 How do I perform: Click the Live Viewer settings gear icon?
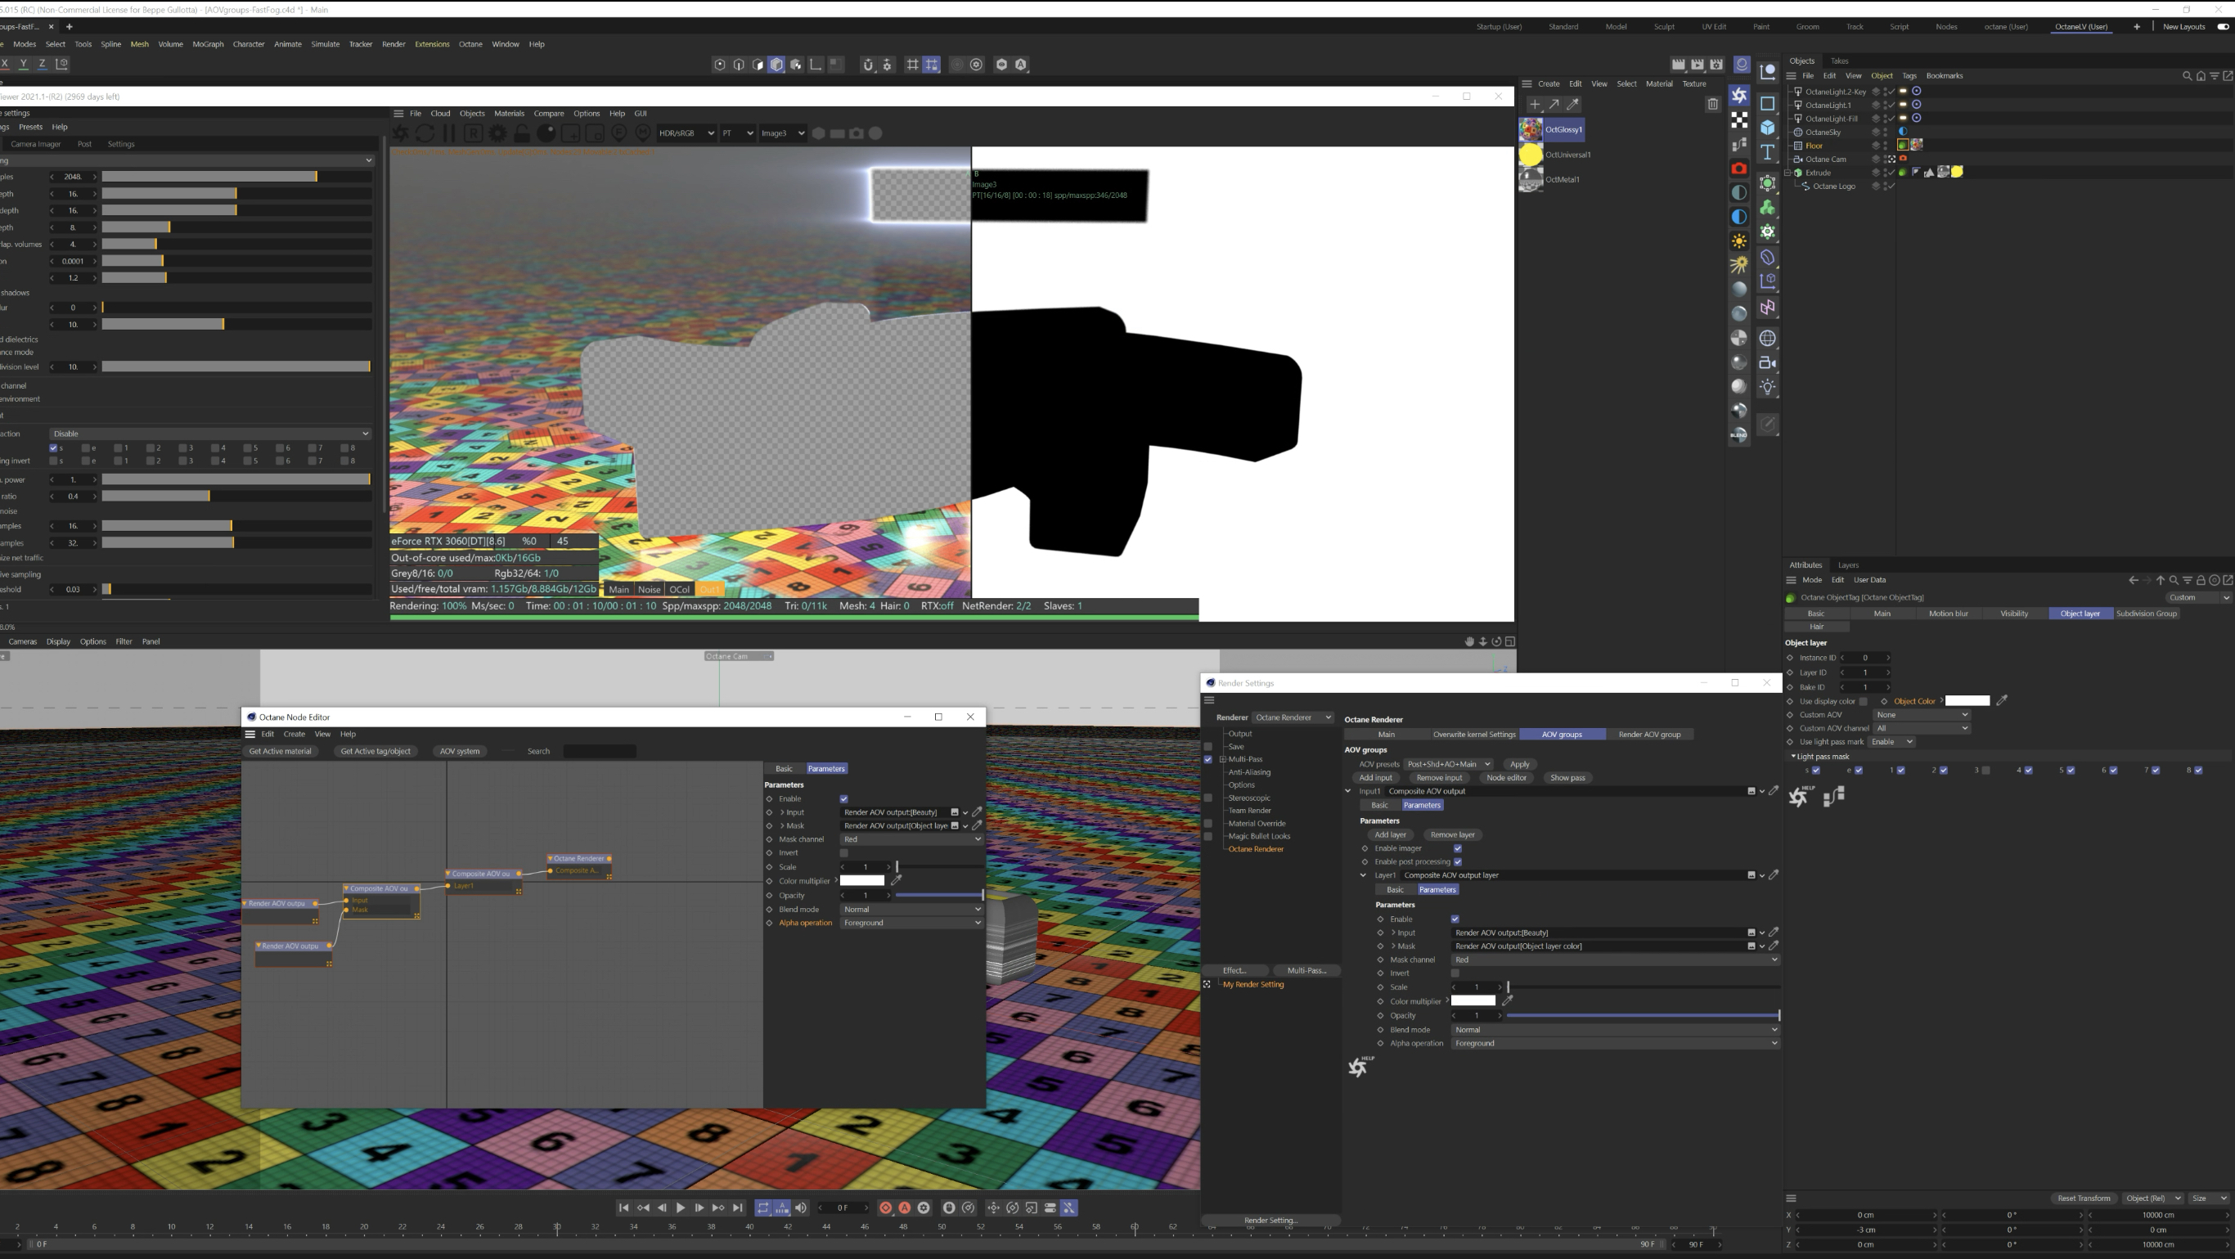point(498,133)
